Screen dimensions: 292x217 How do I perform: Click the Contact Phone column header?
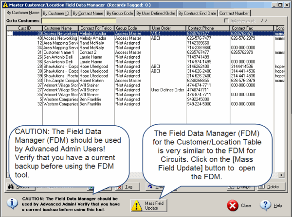(208, 28)
